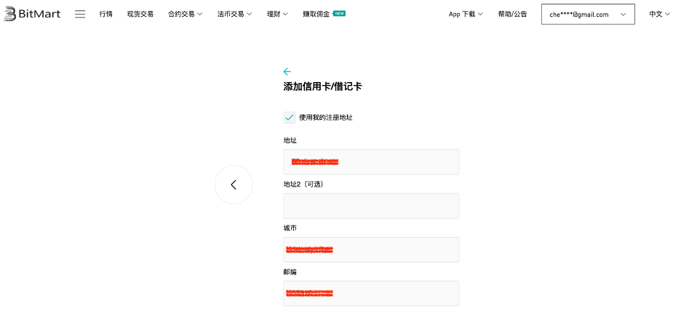Click the circular previous chevron button
Image resolution: width=681 pixels, height=327 pixels.
click(234, 185)
